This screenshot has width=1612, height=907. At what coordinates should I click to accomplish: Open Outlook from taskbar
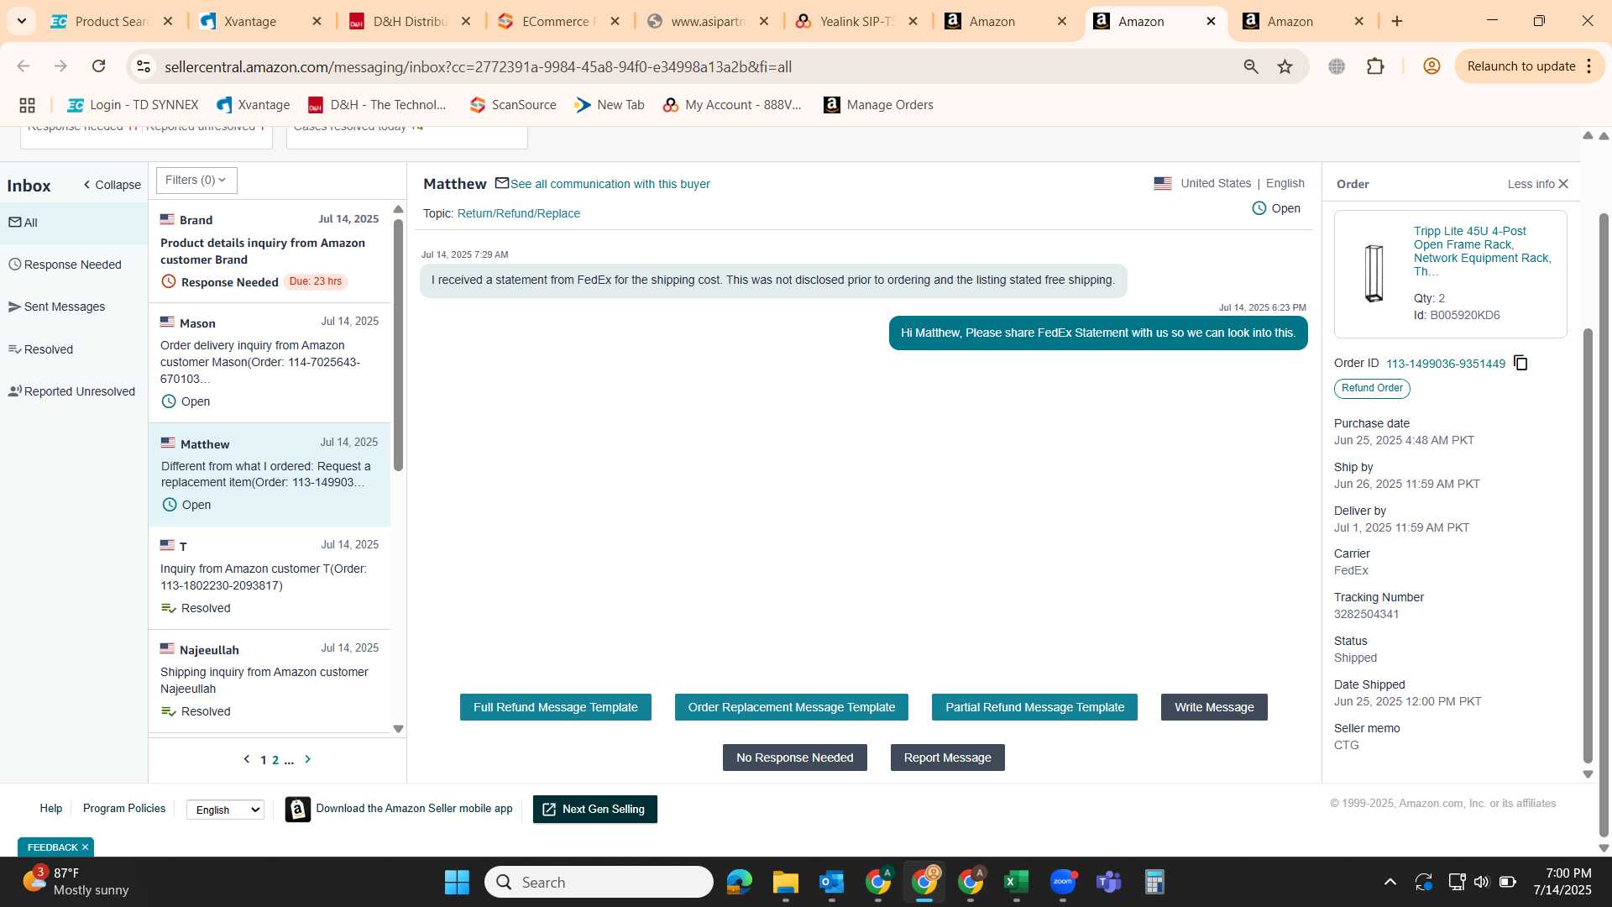pyautogui.click(x=831, y=882)
